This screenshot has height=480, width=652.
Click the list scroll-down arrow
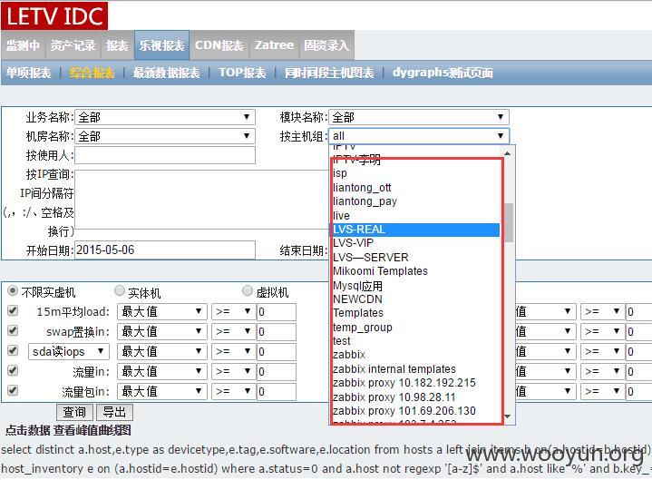[x=508, y=416]
